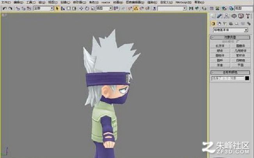
Task: Toggle the highlighted Angle Snap button
Action: click(136, 9)
